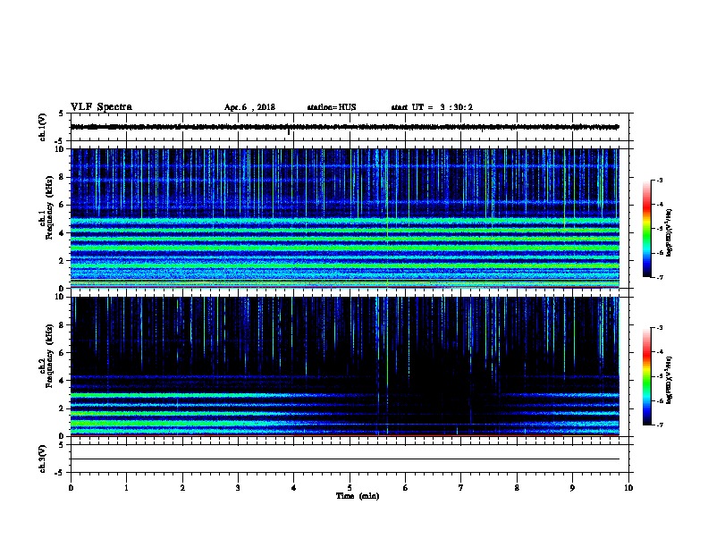This screenshot has height=547, width=708.
Task: Click the 'Time (min)' x-axis label
Action: click(358, 496)
